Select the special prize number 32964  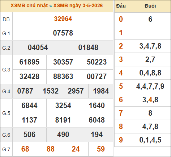point(63,19)
